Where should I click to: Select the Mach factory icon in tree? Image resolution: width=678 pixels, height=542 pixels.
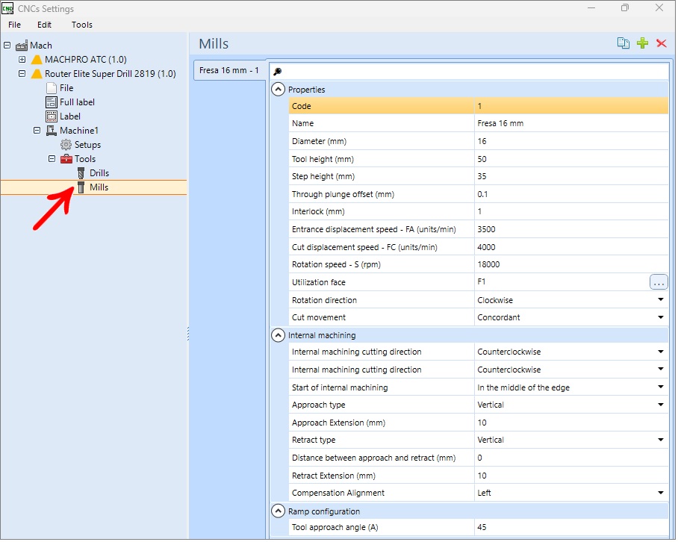[22, 46]
